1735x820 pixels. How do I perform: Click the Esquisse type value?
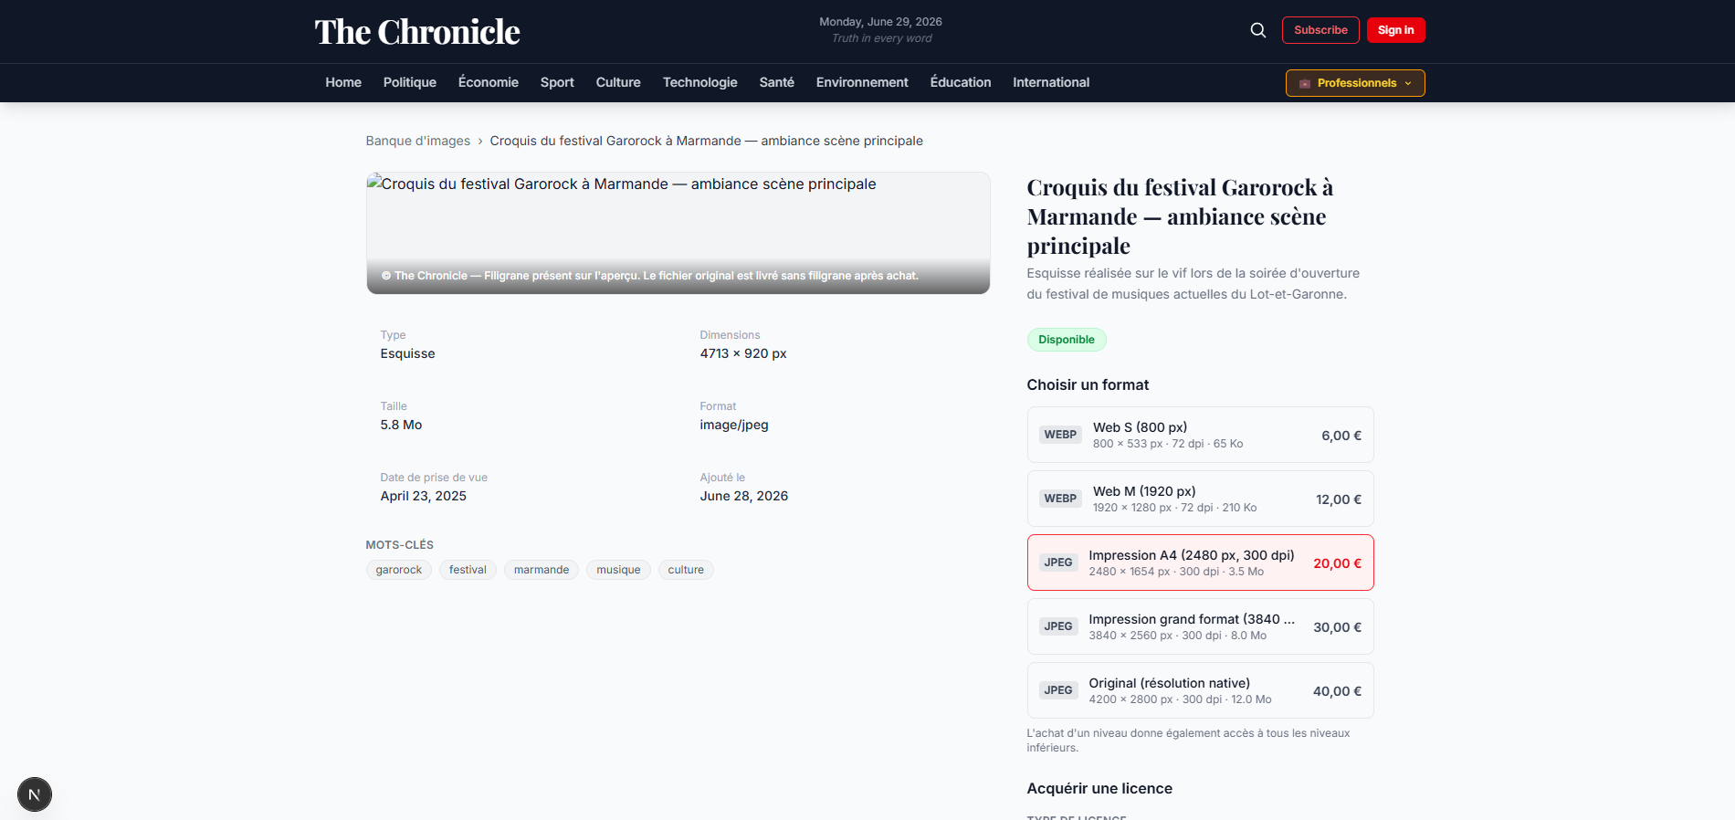coord(408,353)
